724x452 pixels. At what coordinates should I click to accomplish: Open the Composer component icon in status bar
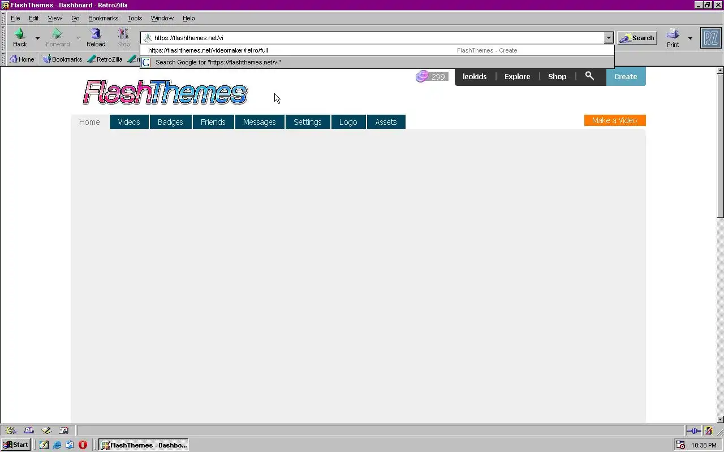pos(46,431)
